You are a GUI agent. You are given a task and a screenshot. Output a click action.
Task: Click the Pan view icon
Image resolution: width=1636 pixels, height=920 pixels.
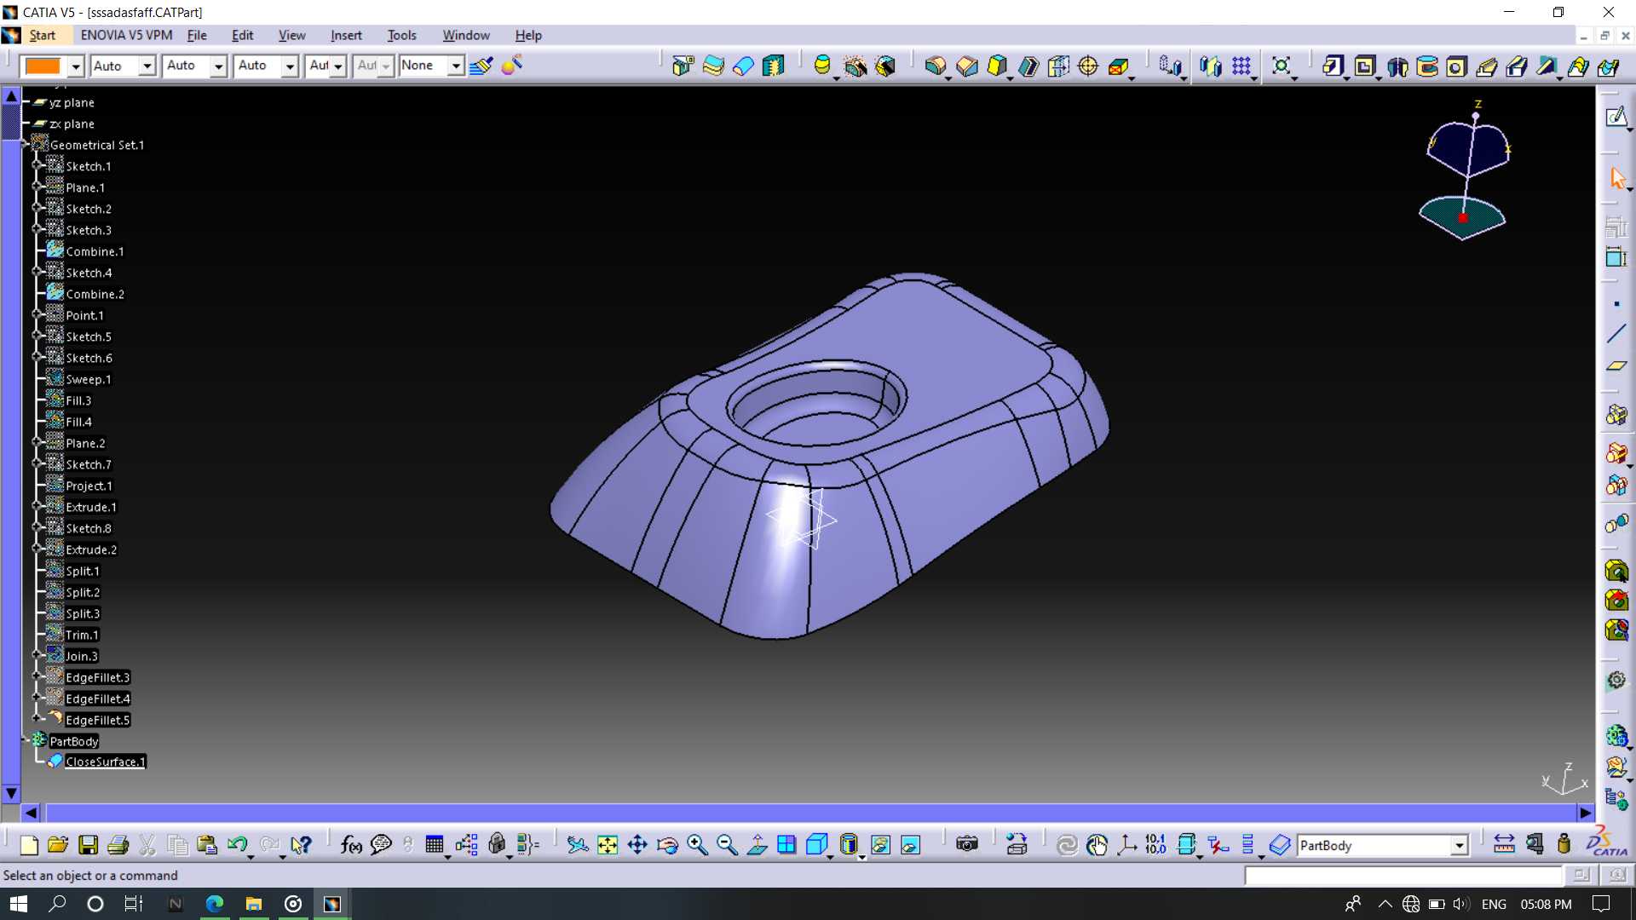click(637, 845)
